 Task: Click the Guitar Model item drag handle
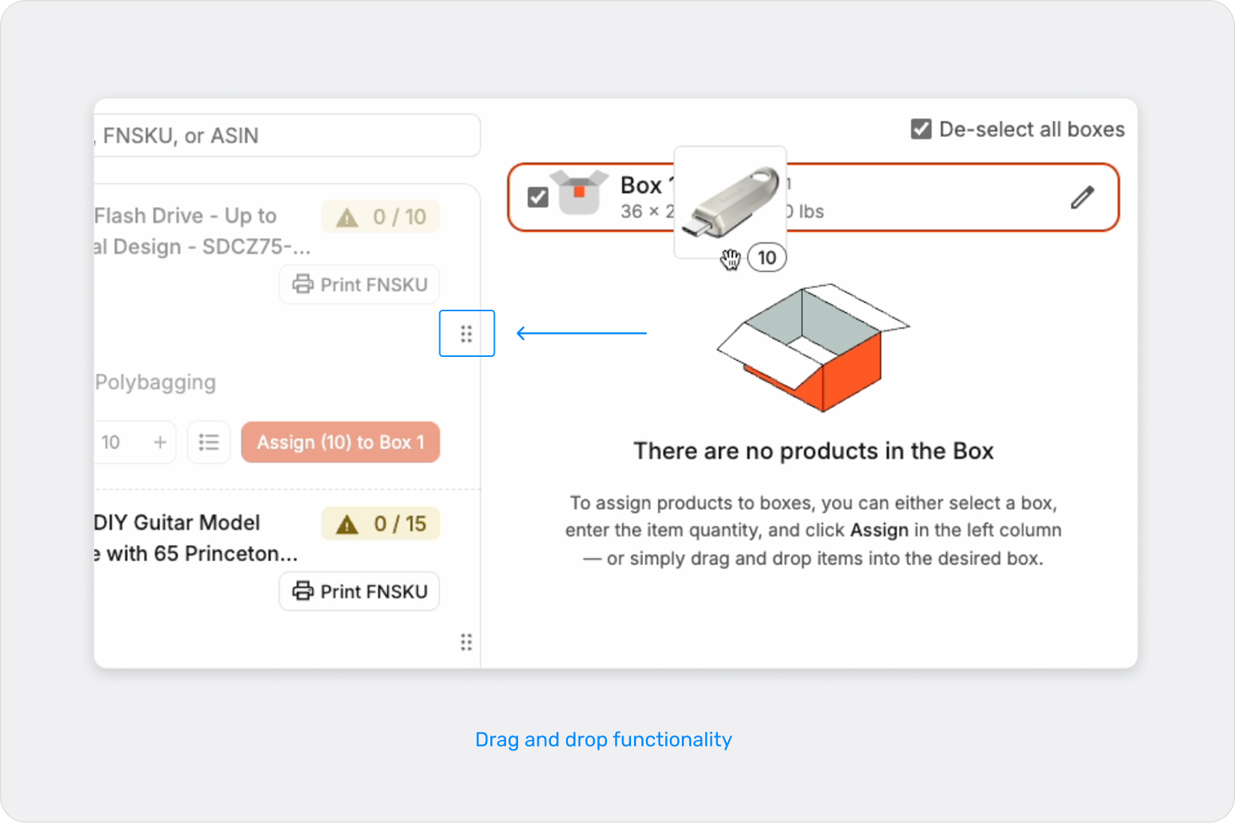pyautogui.click(x=466, y=642)
